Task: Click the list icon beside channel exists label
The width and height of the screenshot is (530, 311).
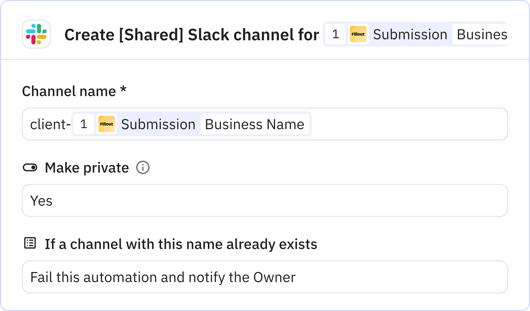Action: (30, 243)
